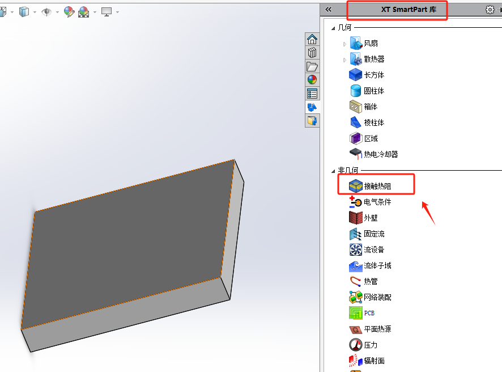Click the 平面热源 label
The width and height of the screenshot is (502, 372).
pos(377,329)
